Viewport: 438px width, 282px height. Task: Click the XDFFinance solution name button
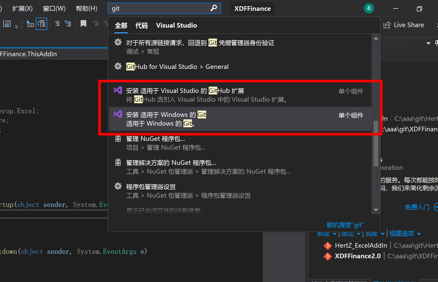pos(252,9)
